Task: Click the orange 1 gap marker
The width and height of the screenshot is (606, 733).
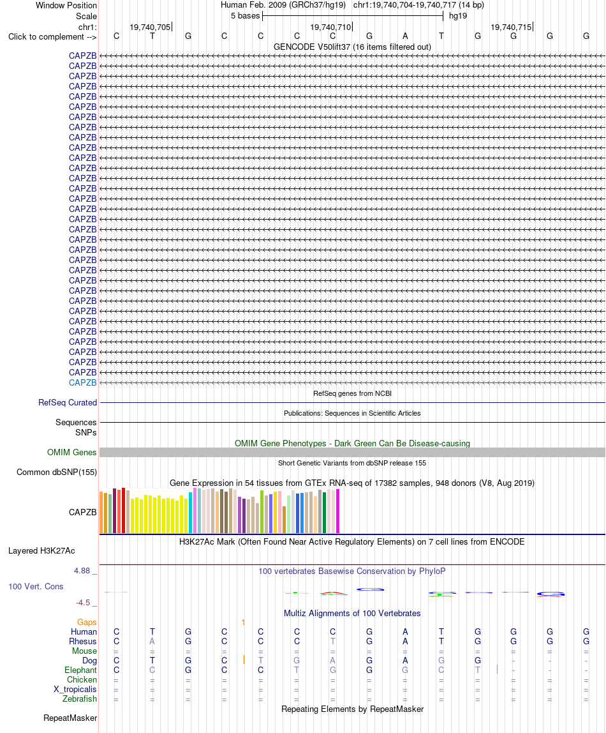Action: click(243, 622)
